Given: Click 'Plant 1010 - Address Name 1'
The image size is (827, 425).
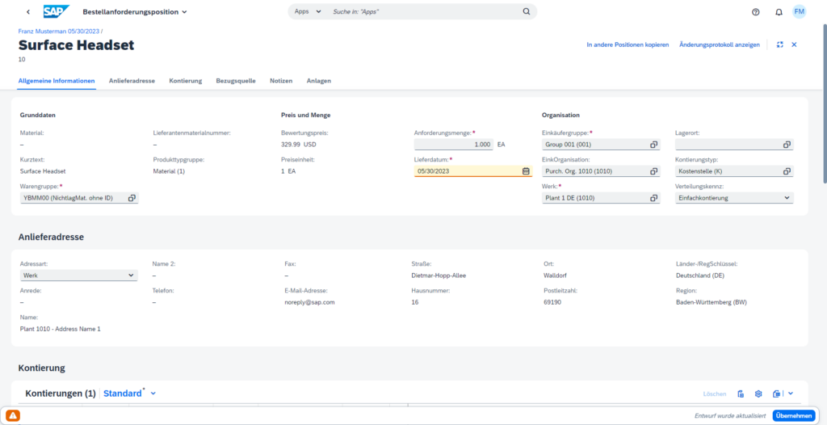Looking at the screenshot, I should tap(60, 329).
